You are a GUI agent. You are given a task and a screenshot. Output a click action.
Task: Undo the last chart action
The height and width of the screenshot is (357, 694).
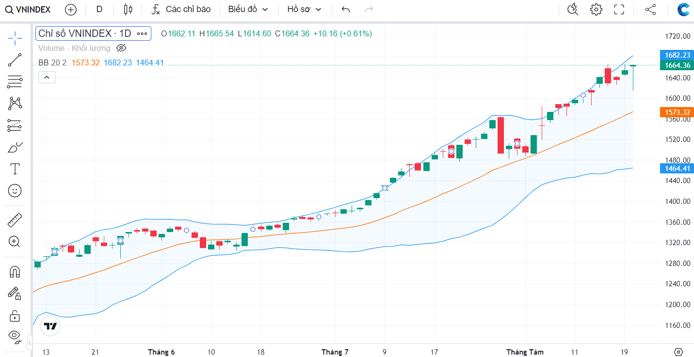pos(345,9)
